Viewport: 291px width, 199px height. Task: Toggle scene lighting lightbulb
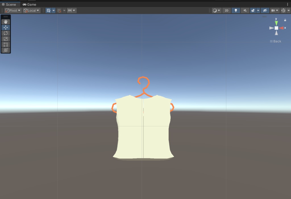pyautogui.click(x=236, y=10)
